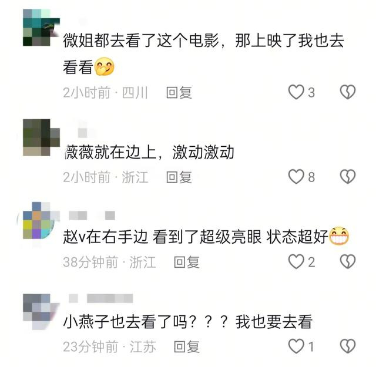The image size is (376, 367).
Task: Open username above 小燕子也去看了吗 comment
Action: coord(100,298)
